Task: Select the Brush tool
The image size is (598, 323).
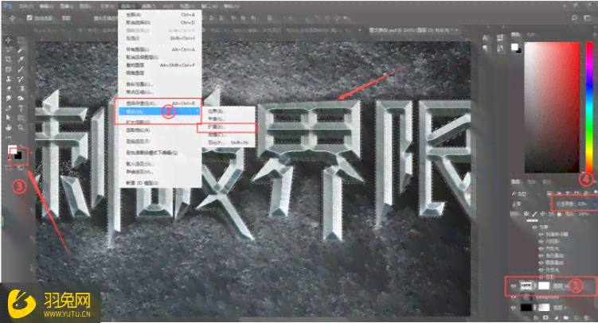Action: point(21,69)
